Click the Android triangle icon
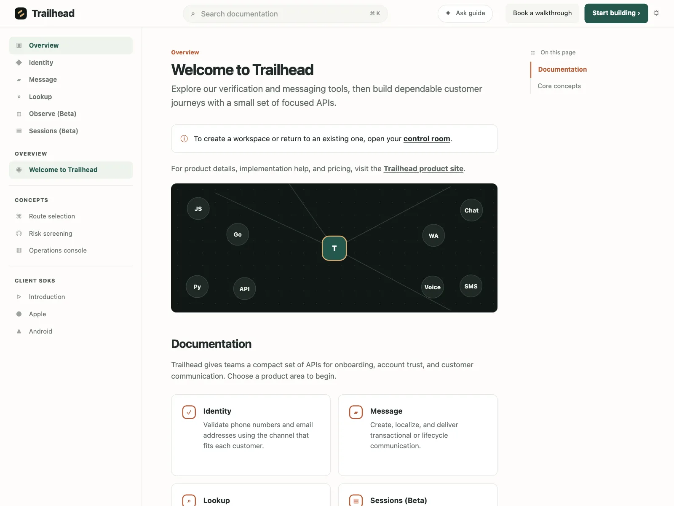The height and width of the screenshot is (506, 674). pos(19,331)
